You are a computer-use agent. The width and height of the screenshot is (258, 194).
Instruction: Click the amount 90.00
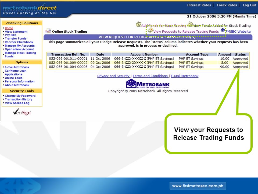[x=225, y=67]
